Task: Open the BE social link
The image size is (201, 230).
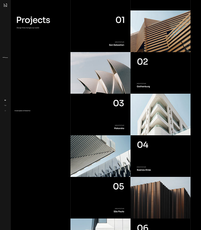Action: [x=5, y=100]
